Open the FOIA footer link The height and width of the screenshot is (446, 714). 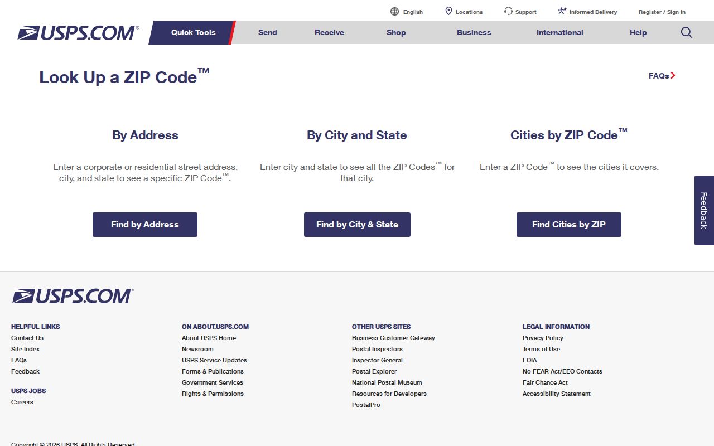tap(530, 360)
